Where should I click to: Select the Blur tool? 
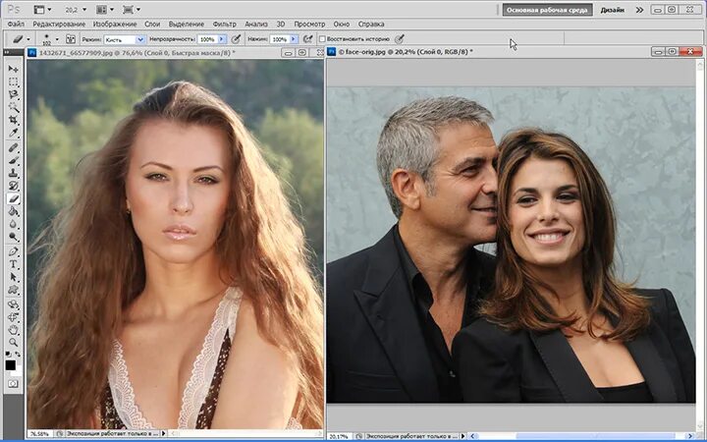coord(13,224)
